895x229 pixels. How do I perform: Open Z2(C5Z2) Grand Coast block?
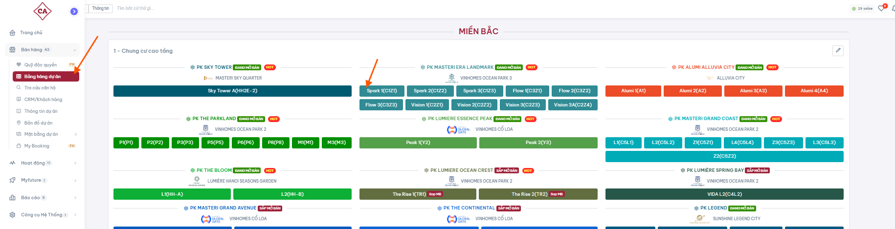tap(724, 156)
